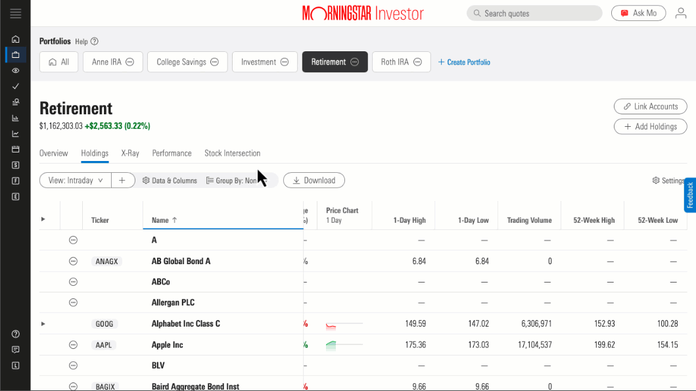The image size is (696, 391).
Task: Open the hamburger menu in the sidebar
Action: coord(16,13)
